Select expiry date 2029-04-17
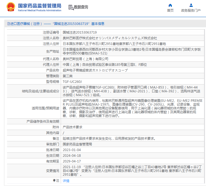Viewport: 206px width, 186px height. (x=72, y=161)
